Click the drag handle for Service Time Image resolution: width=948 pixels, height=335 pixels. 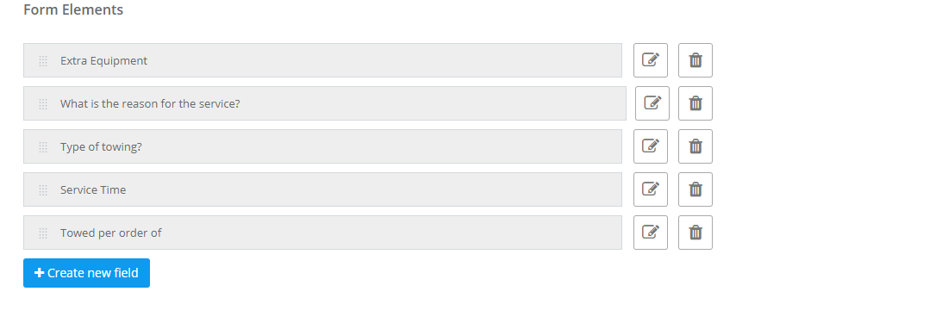pyautogui.click(x=43, y=190)
